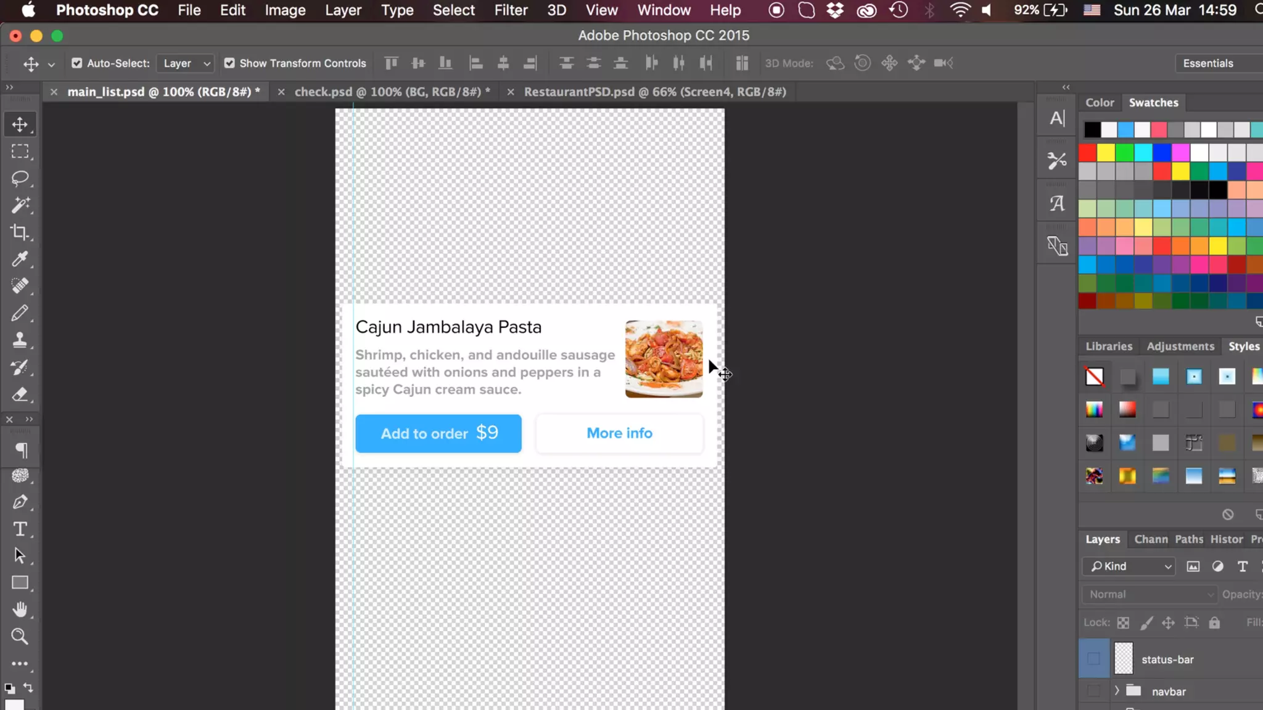The height and width of the screenshot is (710, 1263).
Task: Choose the Magic Wand tool
Action: pos(20,205)
